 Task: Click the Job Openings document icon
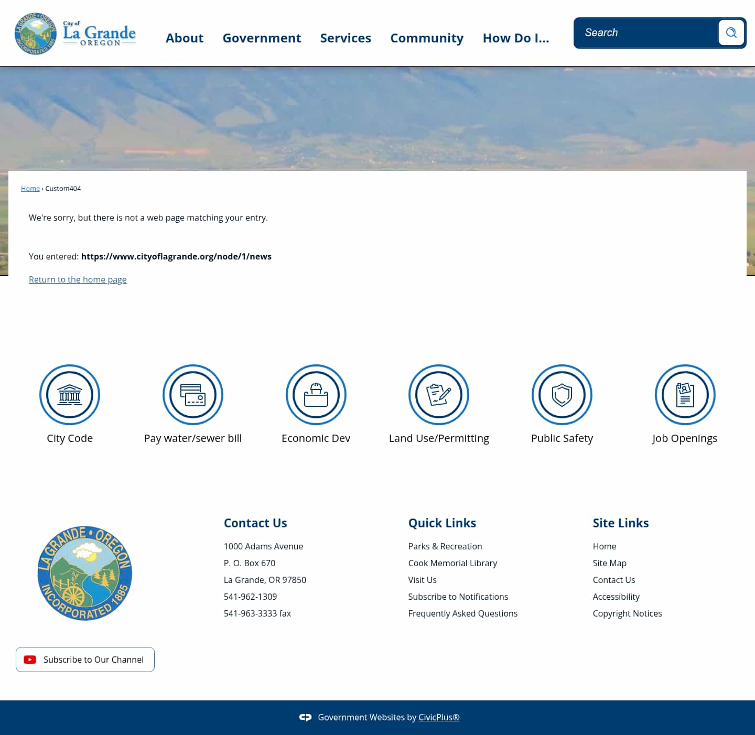click(x=685, y=395)
